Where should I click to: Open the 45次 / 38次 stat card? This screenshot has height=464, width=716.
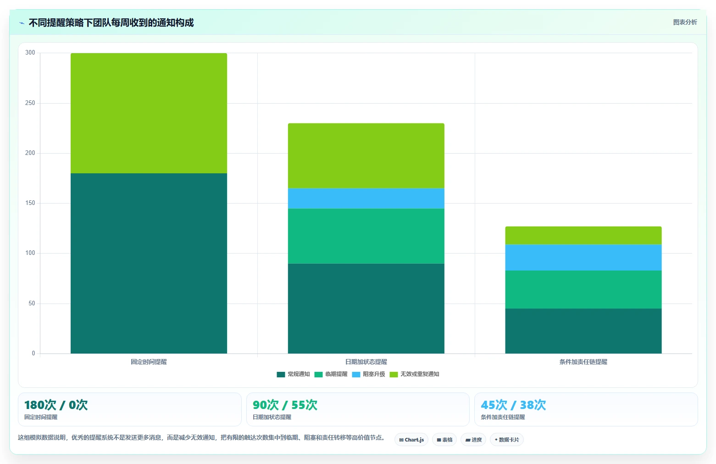586,409
